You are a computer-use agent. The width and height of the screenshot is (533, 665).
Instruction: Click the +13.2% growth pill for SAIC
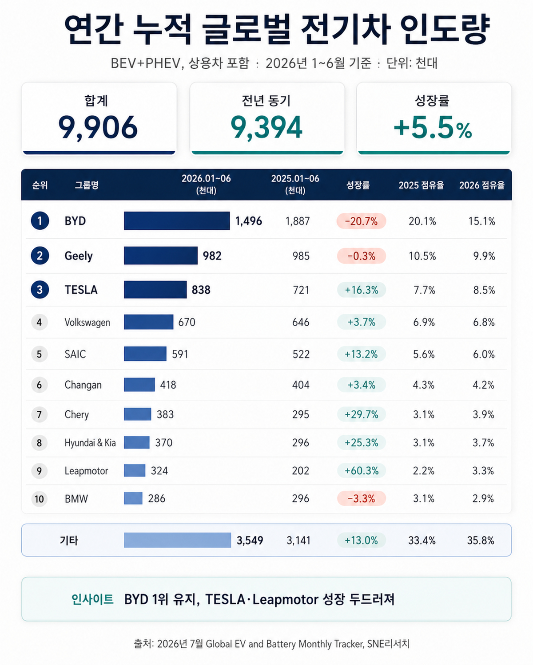click(x=361, y=354)
